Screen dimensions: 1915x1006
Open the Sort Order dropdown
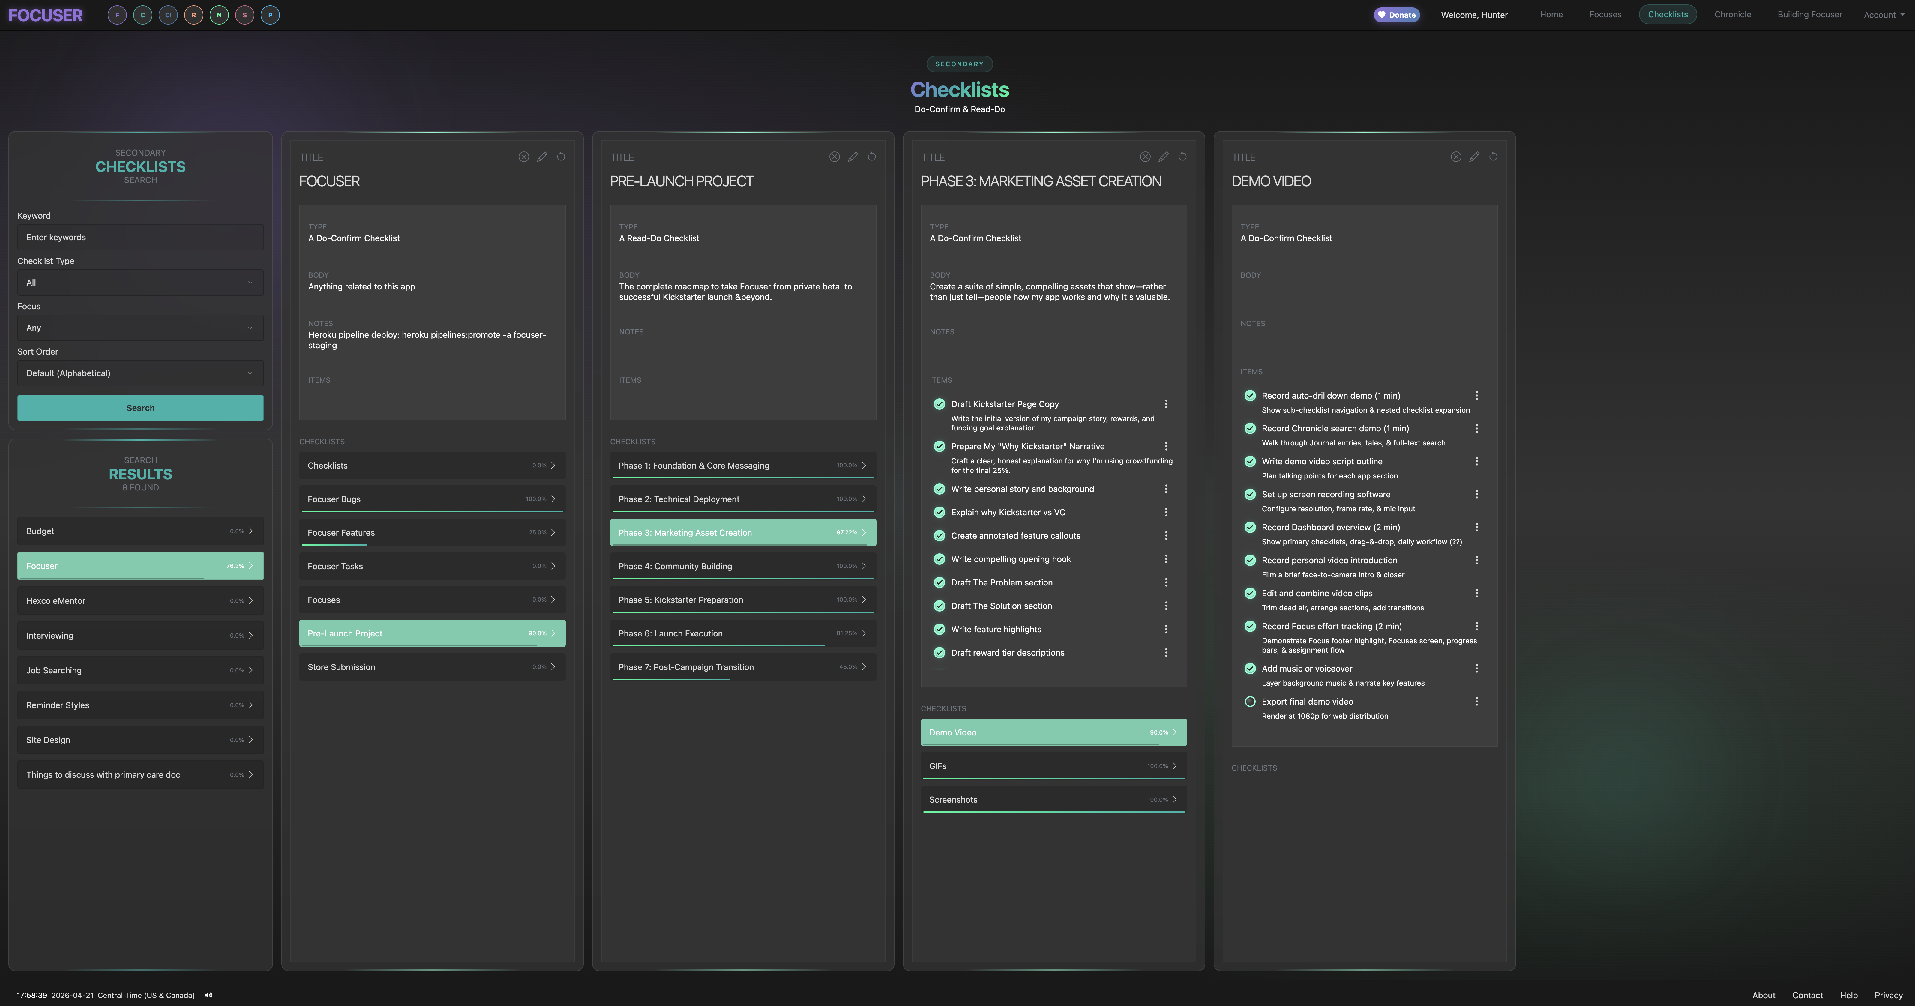pos(140,373)
